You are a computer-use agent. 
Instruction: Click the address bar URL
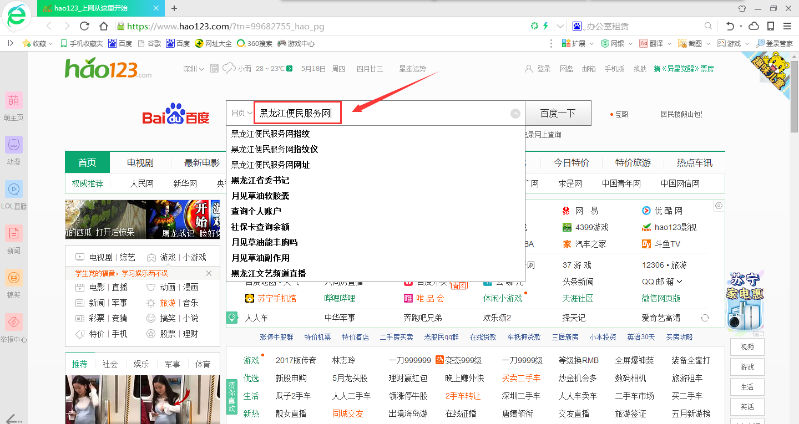pos(225,26)
